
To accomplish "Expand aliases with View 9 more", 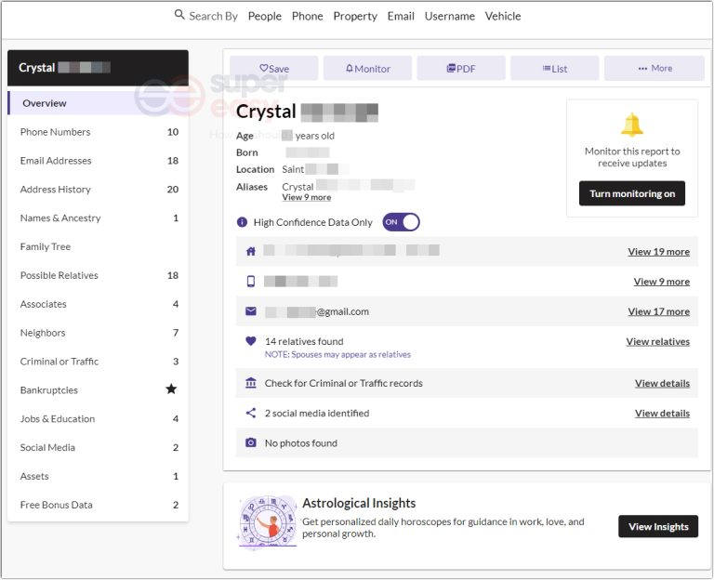I will pos(306,198).
